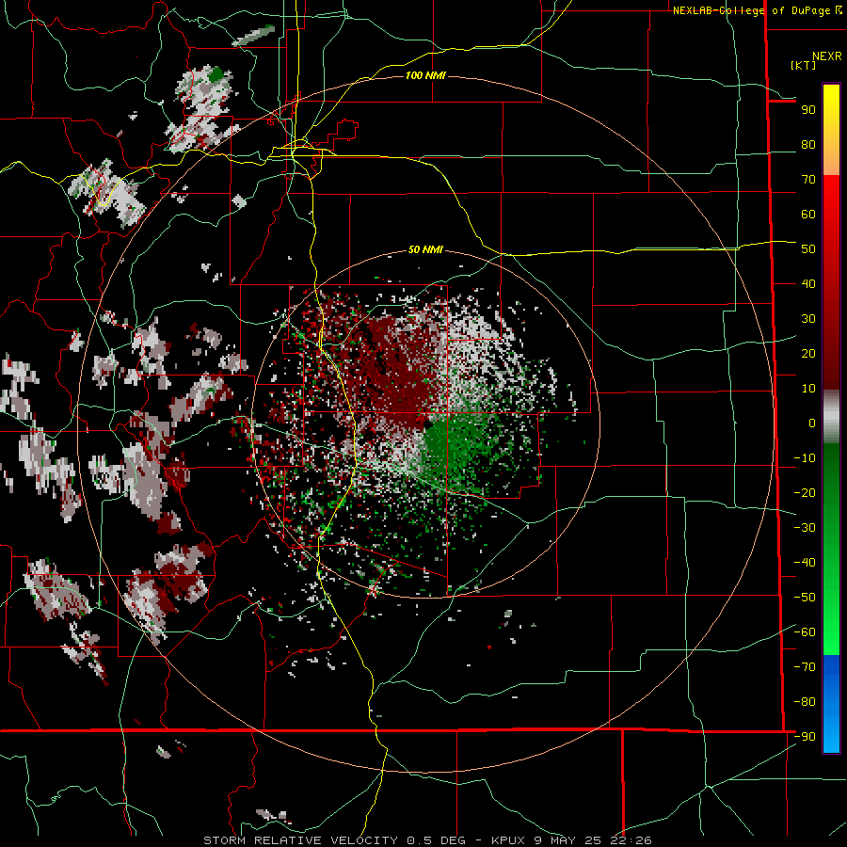Click the -70 value on the velocity scale
847x847 pixels.
tap(805, 667)
